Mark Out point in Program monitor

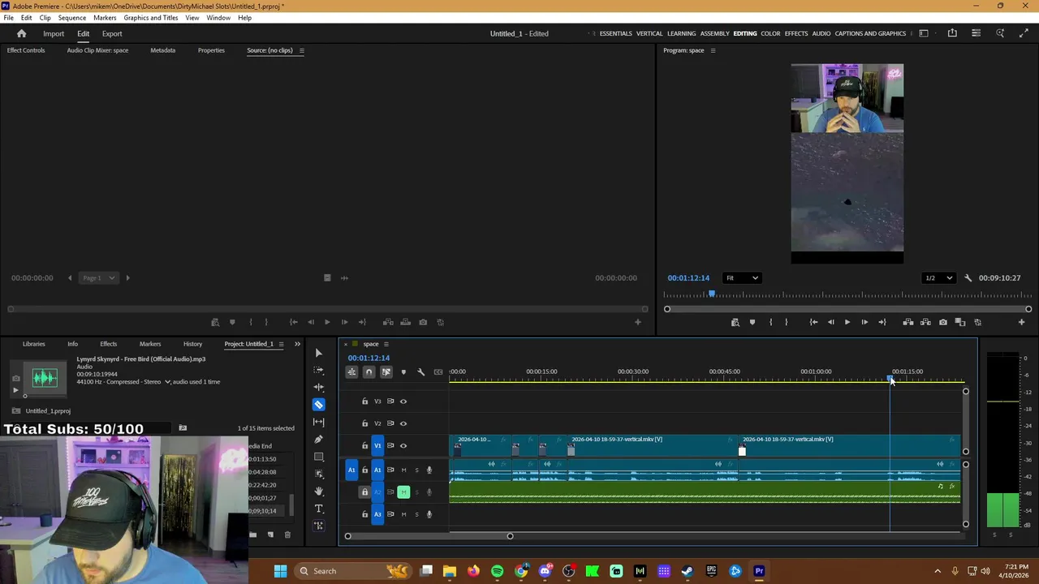tap(786, 322)
